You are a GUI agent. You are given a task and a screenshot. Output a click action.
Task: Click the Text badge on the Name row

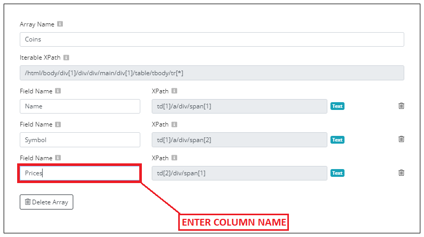click(x=337, y=106)
